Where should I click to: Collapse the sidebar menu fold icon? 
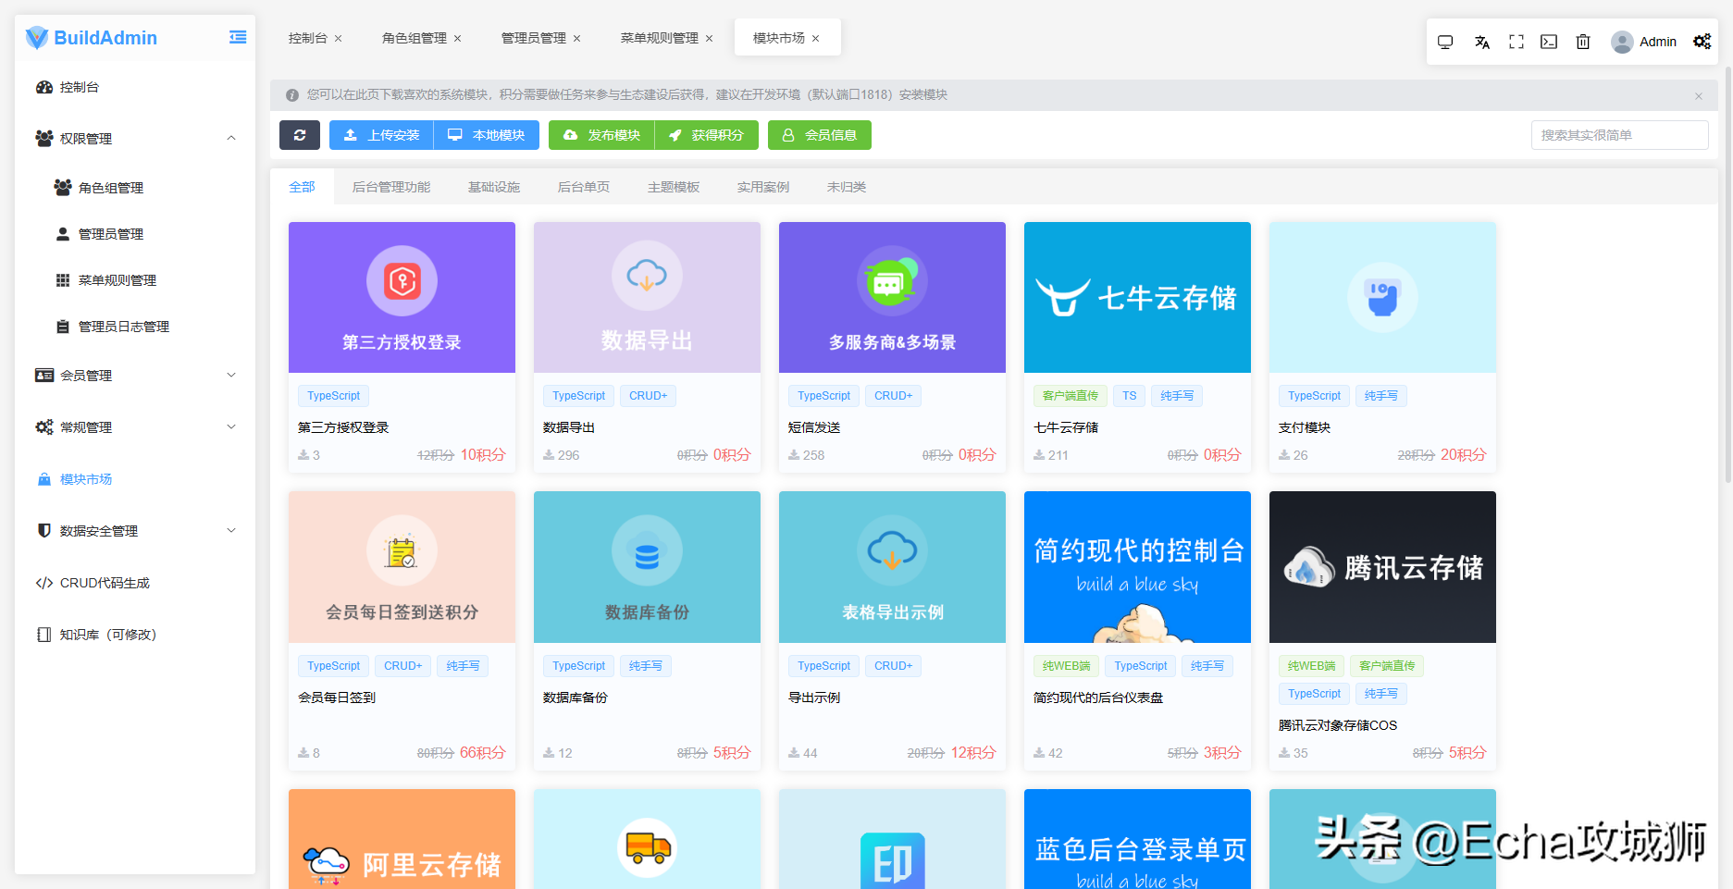(x=238, y=37)
